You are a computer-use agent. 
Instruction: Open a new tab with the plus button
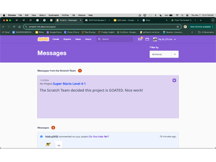click(x=201, y=20)
